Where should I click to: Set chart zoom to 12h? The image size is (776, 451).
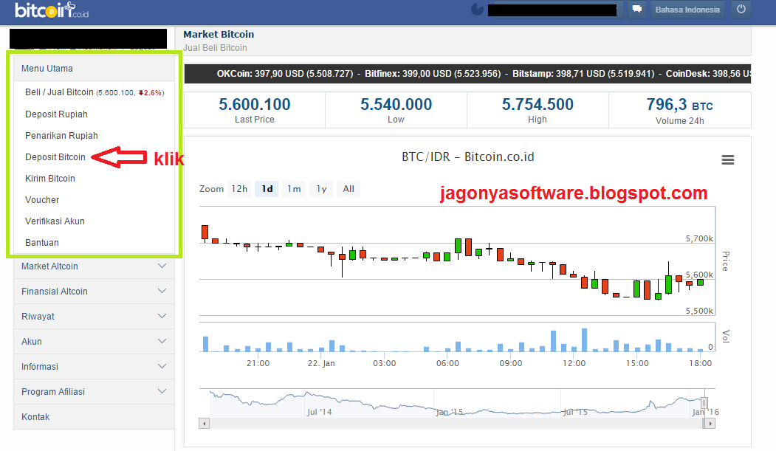(239, 189)
